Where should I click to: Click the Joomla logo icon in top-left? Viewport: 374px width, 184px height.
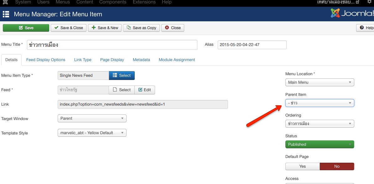(x=5, y=2)
